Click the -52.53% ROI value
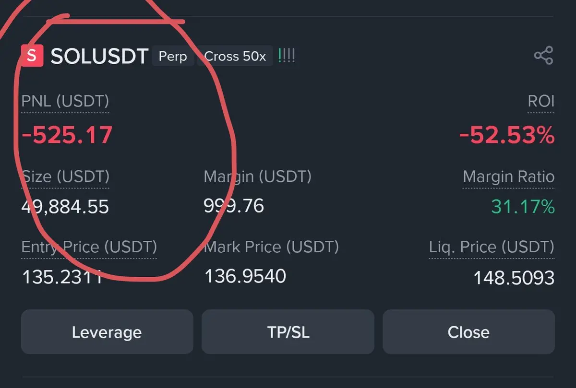576x388 pixels. tap(507, 136)
